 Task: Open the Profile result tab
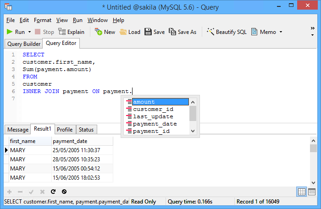[x=65, y=130]
